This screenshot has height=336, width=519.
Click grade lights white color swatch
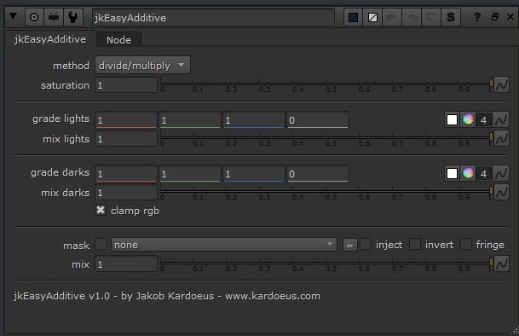453,120
